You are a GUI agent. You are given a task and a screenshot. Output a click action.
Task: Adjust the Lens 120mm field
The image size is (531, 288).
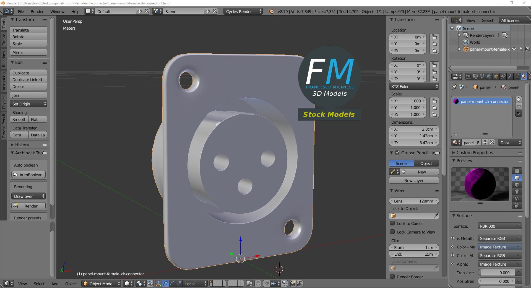pyautogui.click(x=414, y=201)
